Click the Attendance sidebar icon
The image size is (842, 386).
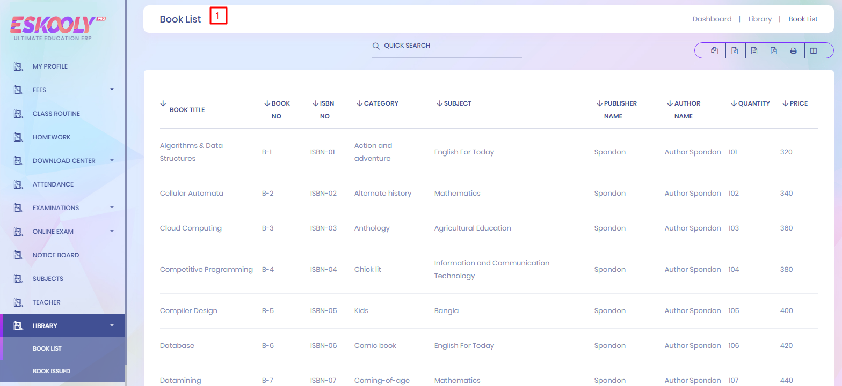pos(18,184)
